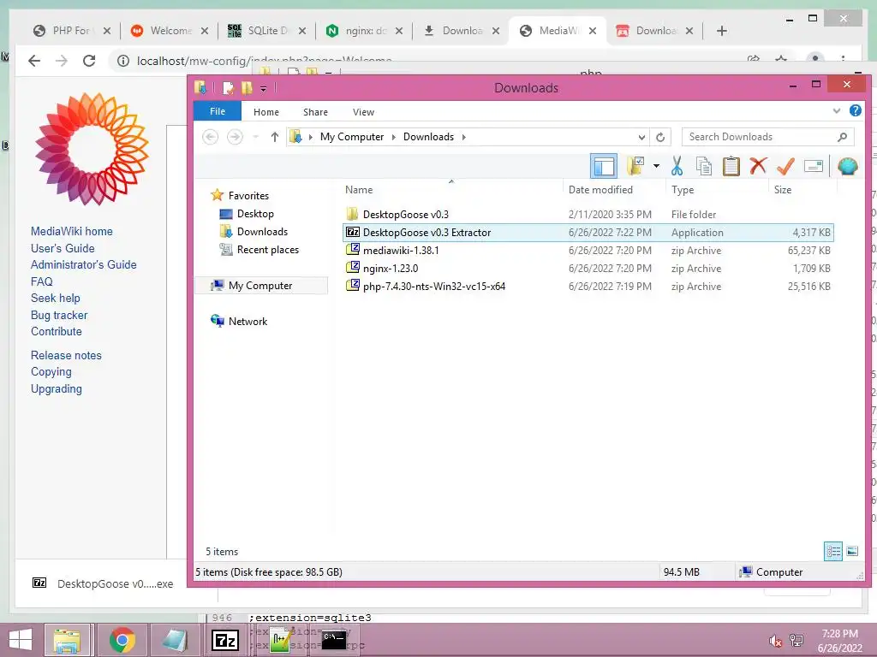Expand the My Computer breadcrumb chevron
This screenshot has width=877, height=657.
[393, 137]
